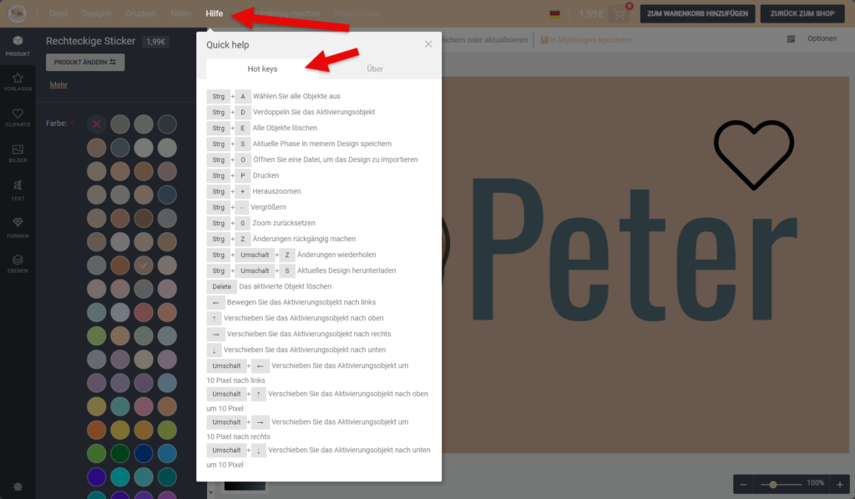Open the German flag language selector
This screenshot has width=855, height=499.
[x=555, y=13]
